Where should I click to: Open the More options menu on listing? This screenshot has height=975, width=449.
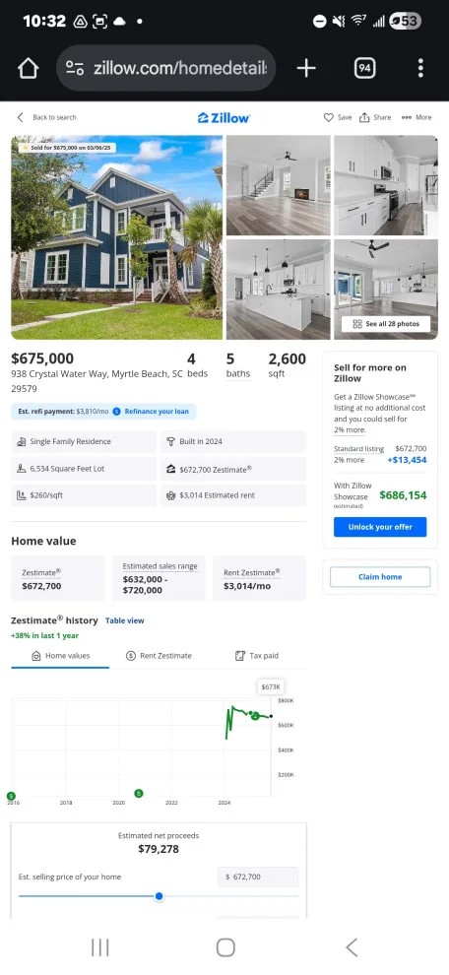(x=417, y=117)
